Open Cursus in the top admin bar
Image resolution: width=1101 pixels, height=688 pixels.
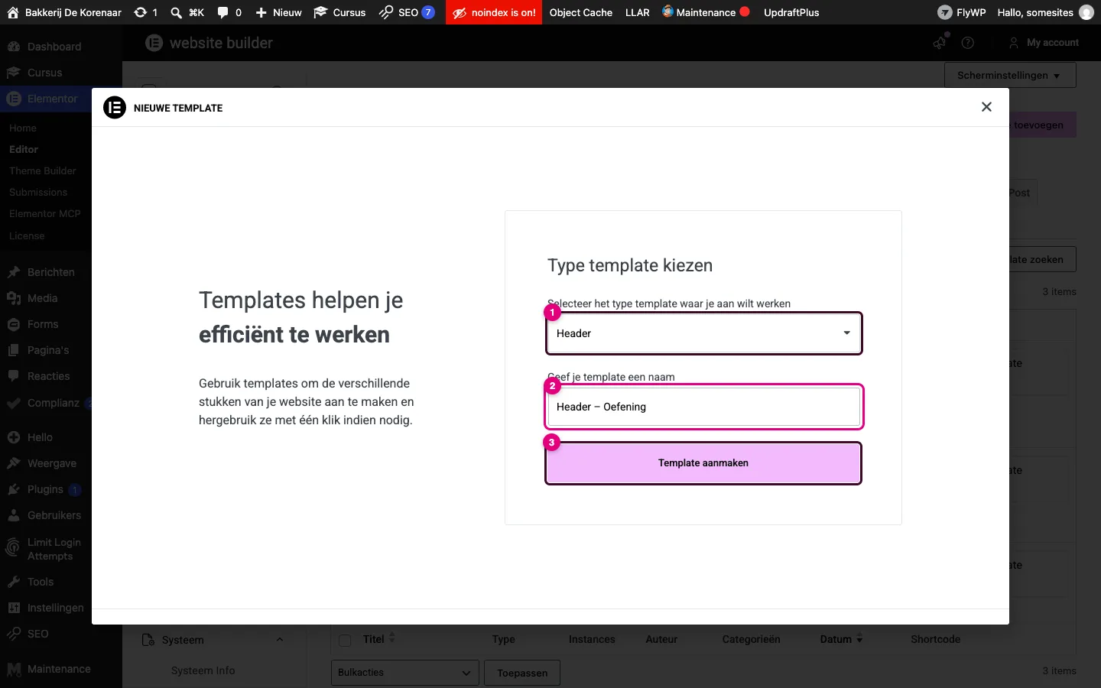tap(339, 12)
